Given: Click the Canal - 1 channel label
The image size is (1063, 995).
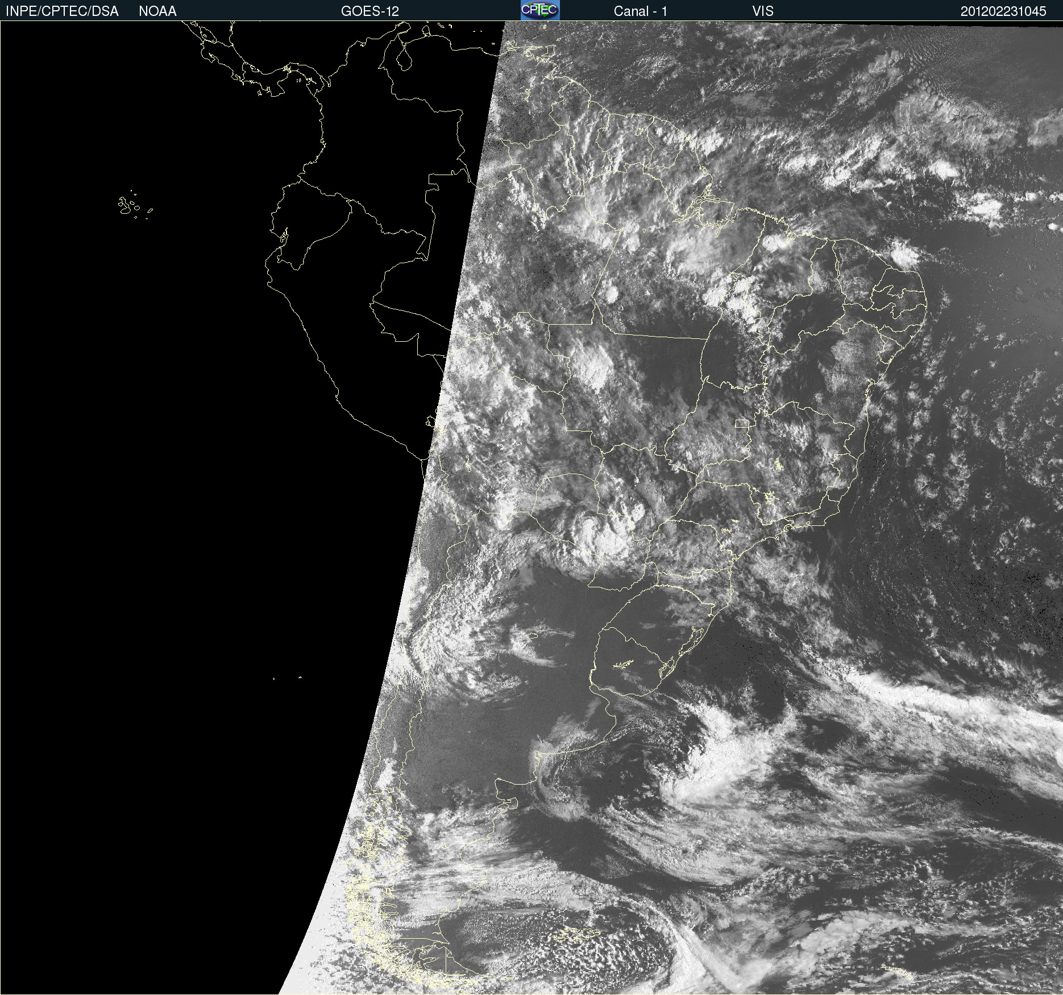Looking at the screenshot, I should click(641, 11).
